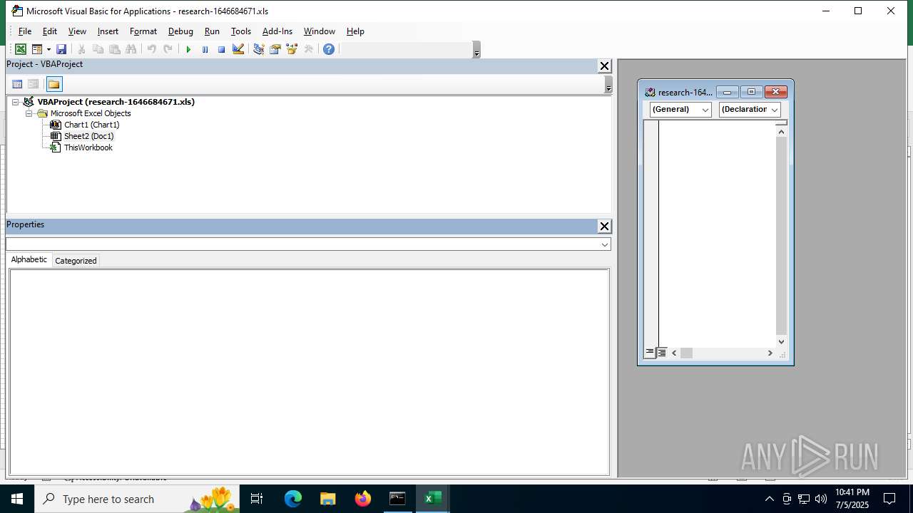Open the toolbar options overflow arrow

476,50
